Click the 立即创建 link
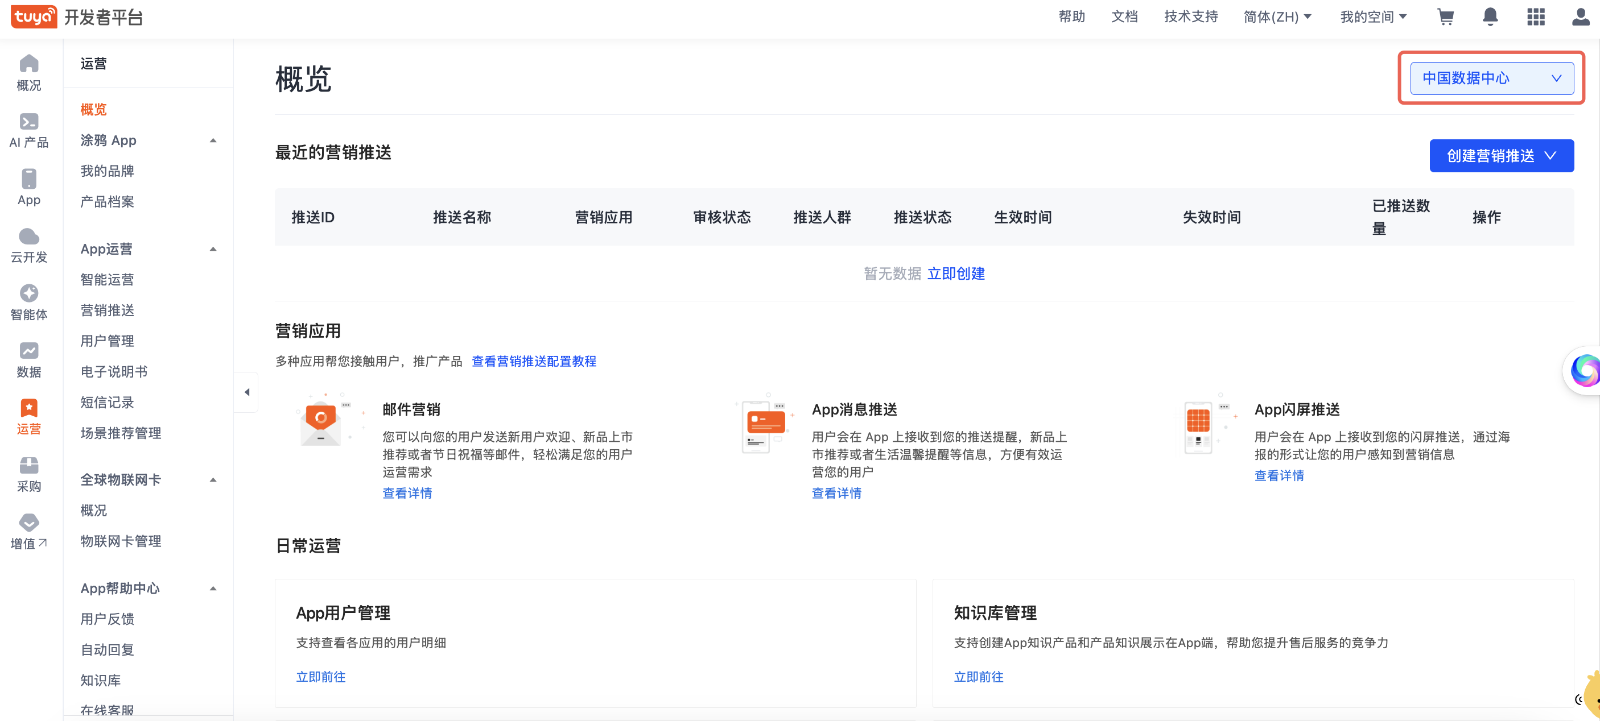 [x=955, y=274]
